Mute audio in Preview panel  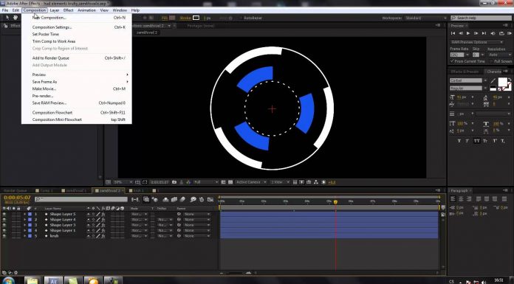493,33
